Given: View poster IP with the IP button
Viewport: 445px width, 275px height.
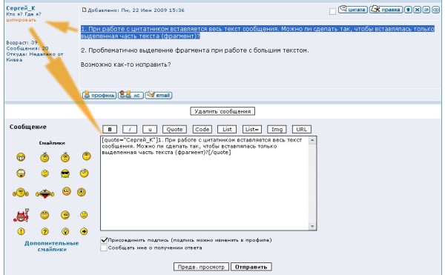Looking at the screenshot, I should coord(426,10).
